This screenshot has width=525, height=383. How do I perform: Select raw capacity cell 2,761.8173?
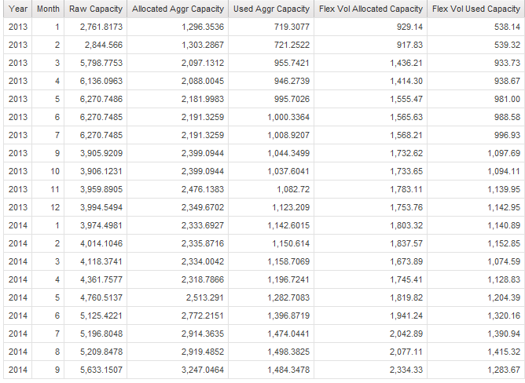pos(101,27)
